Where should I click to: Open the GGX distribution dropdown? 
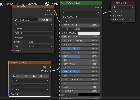[x=80, y=13]
